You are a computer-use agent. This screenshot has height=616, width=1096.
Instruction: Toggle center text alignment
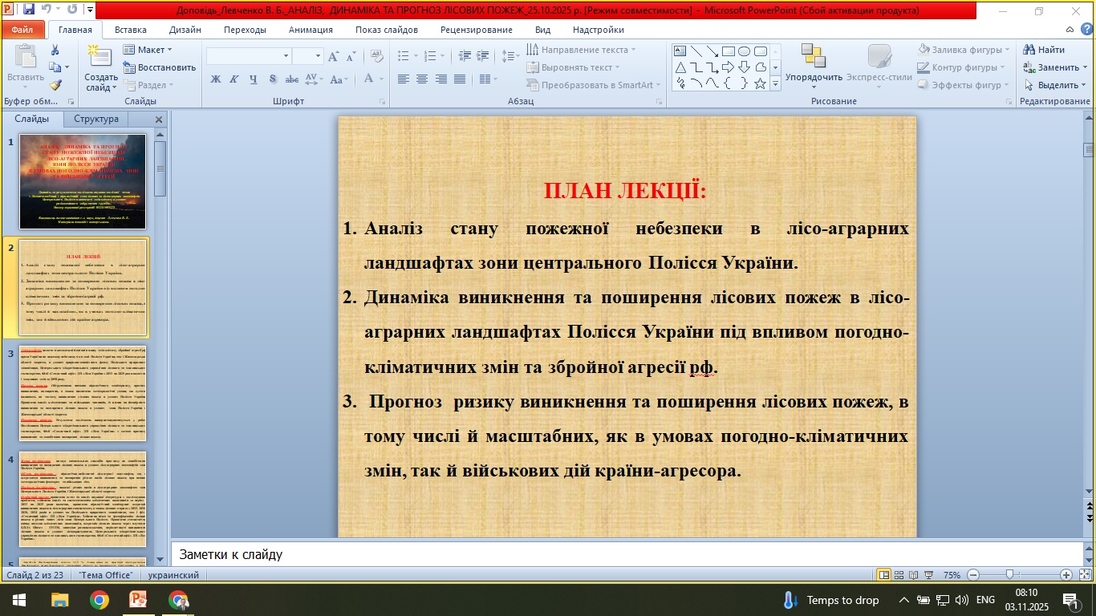[x=422, y=79]
